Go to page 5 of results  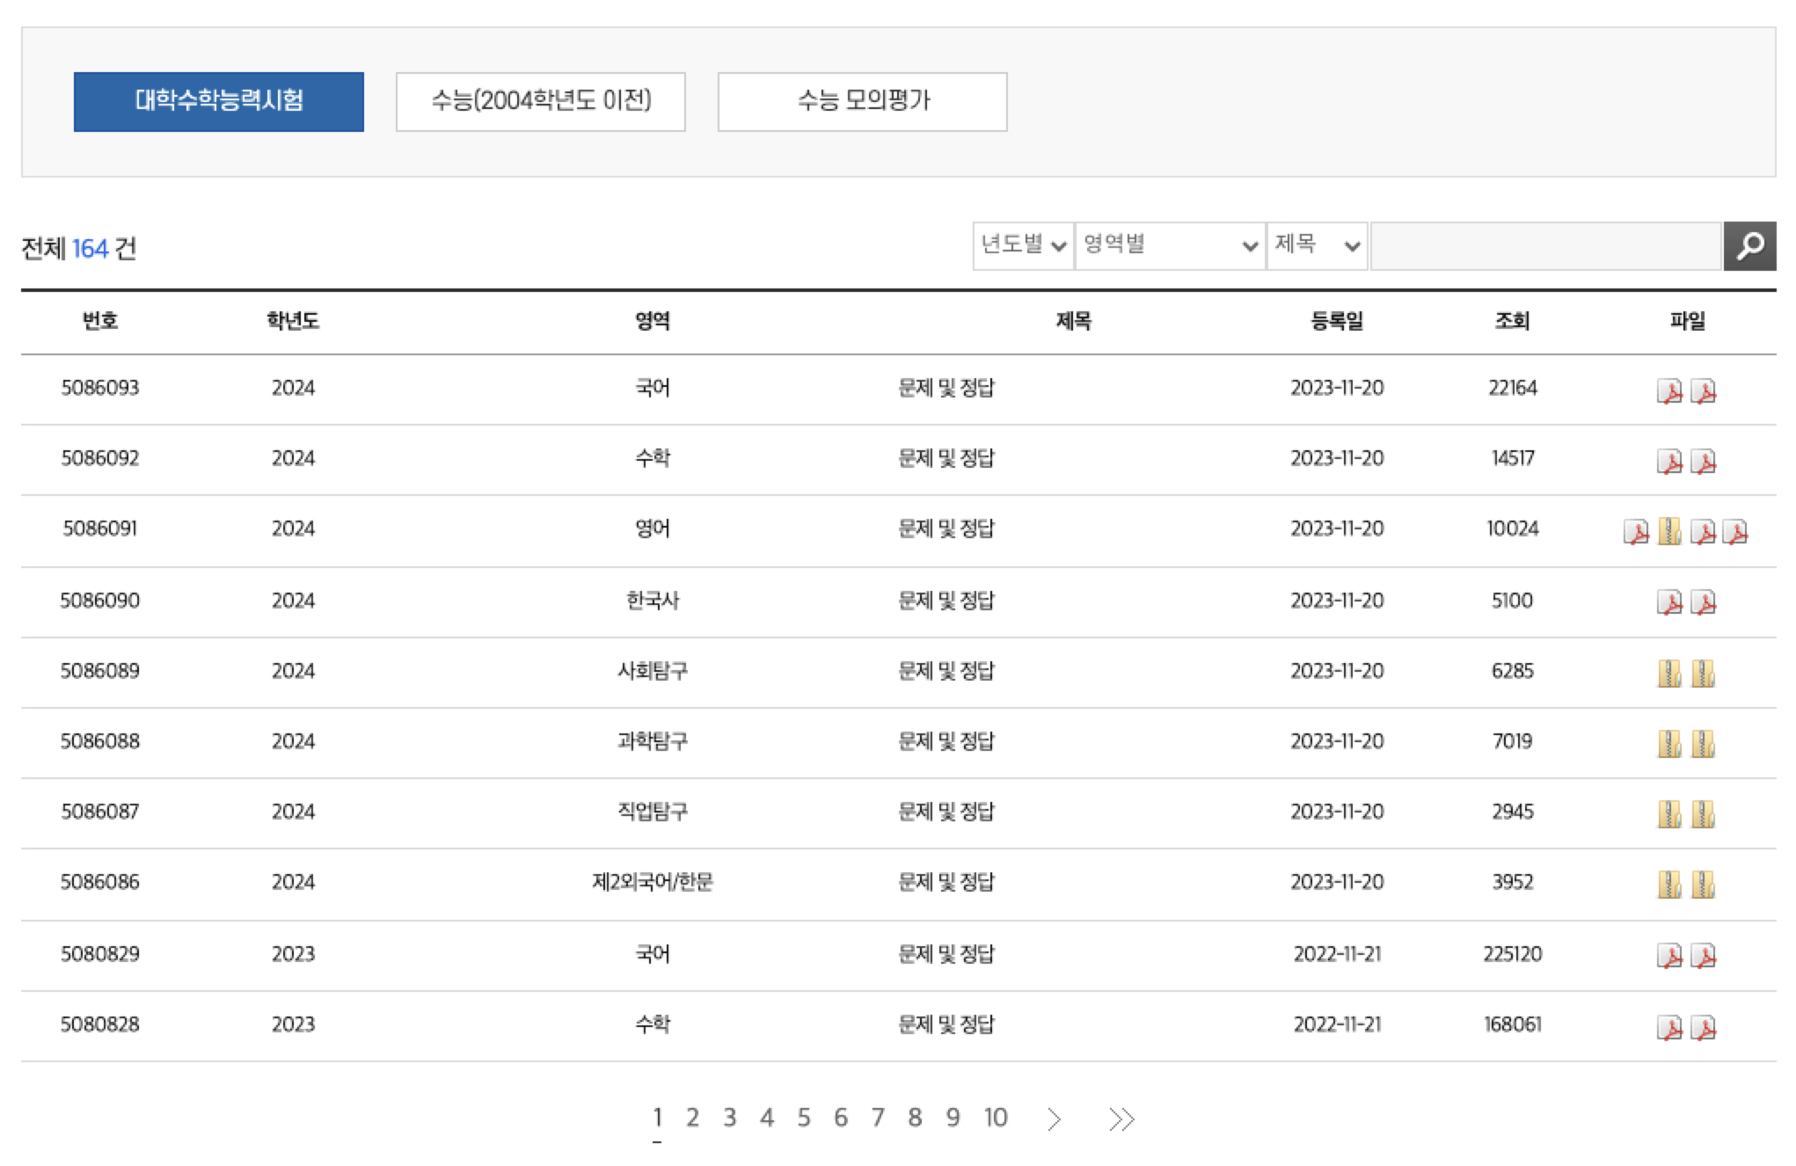pos(803,1118)
